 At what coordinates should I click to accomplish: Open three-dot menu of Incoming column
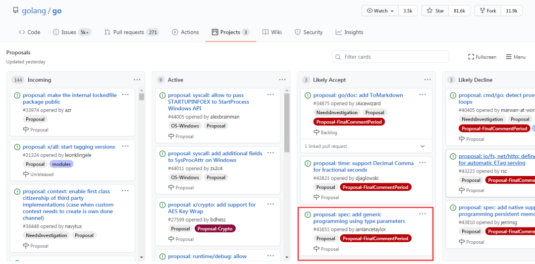click(x=137, y=80)
